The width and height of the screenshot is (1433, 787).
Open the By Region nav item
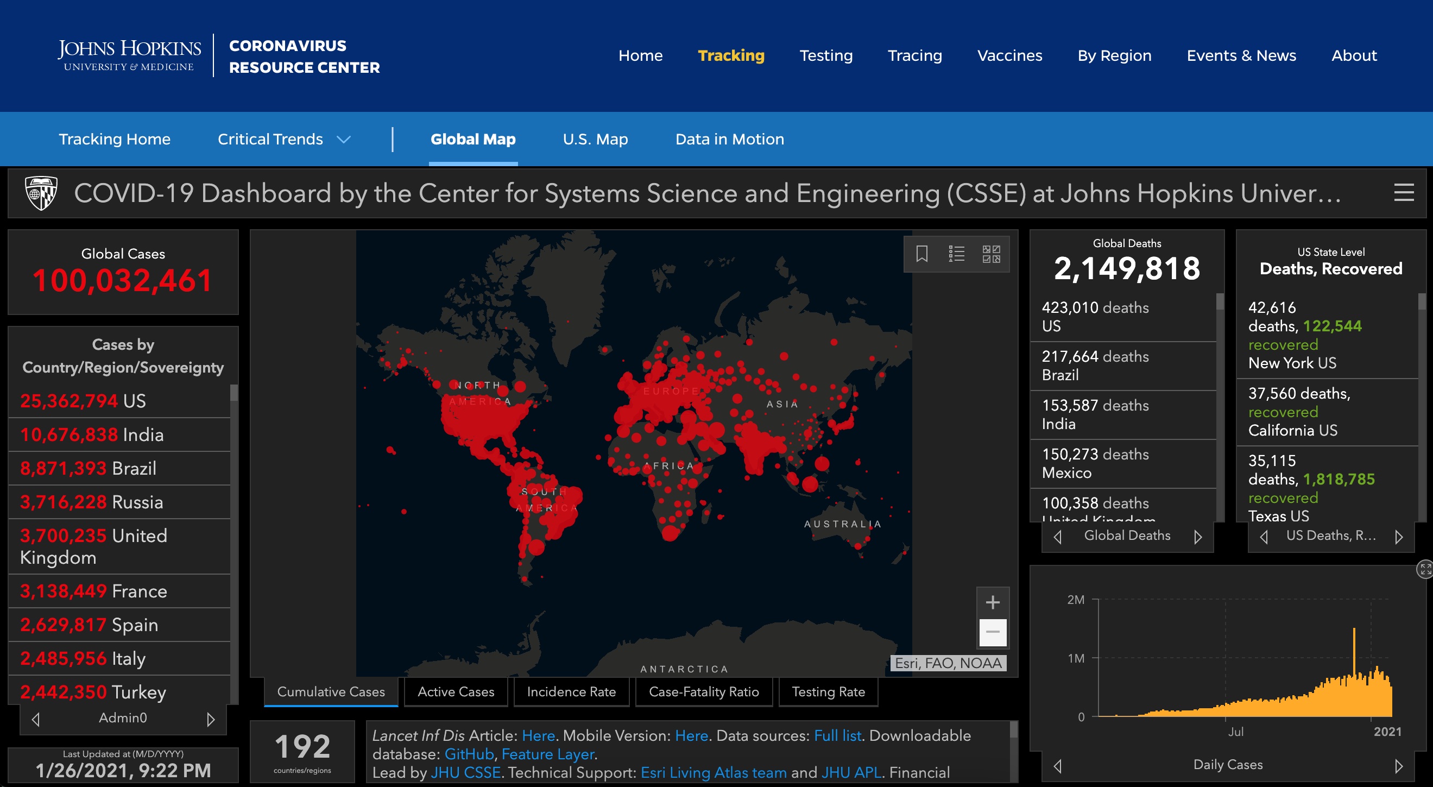(1114, 55)
